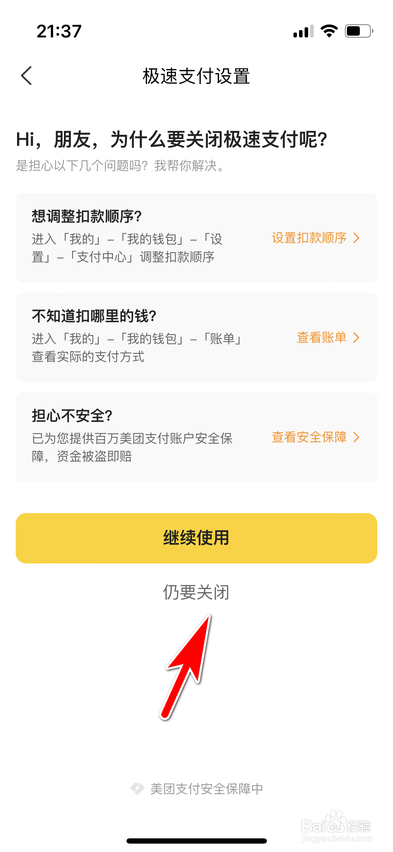Open the 查看安全保障 link
Viewport: 393px width, 852px height.
click(309, 437)
